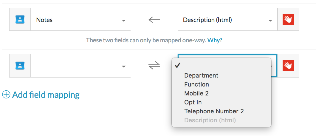Click the Add field mapping link text

pos(46,95)
